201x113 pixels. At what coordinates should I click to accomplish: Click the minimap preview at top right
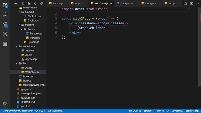click(191, 8)
